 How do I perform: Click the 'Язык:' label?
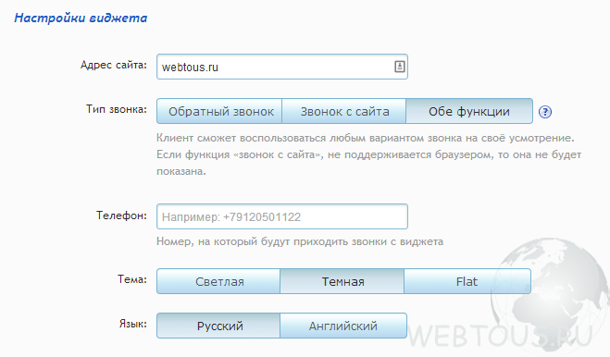[133, 324]
